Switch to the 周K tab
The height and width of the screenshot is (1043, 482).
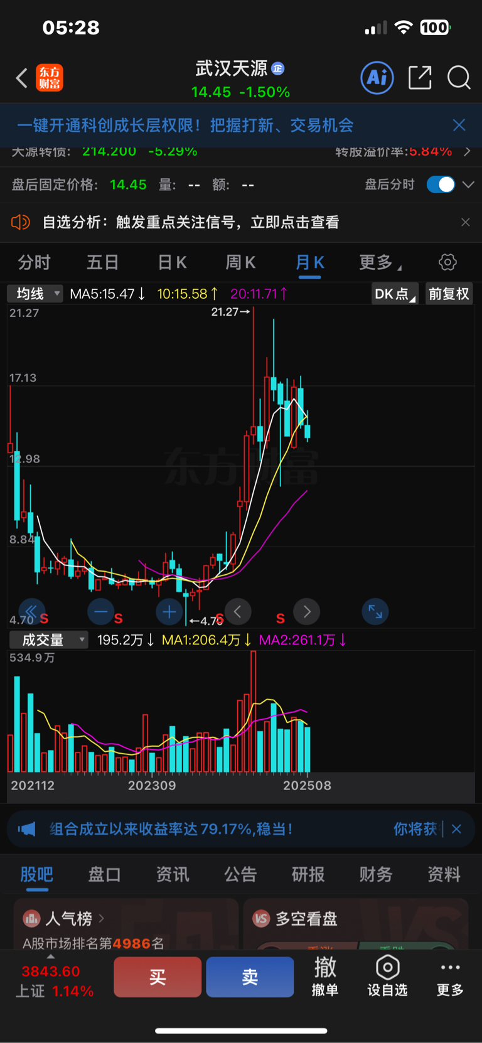[240, 262]
